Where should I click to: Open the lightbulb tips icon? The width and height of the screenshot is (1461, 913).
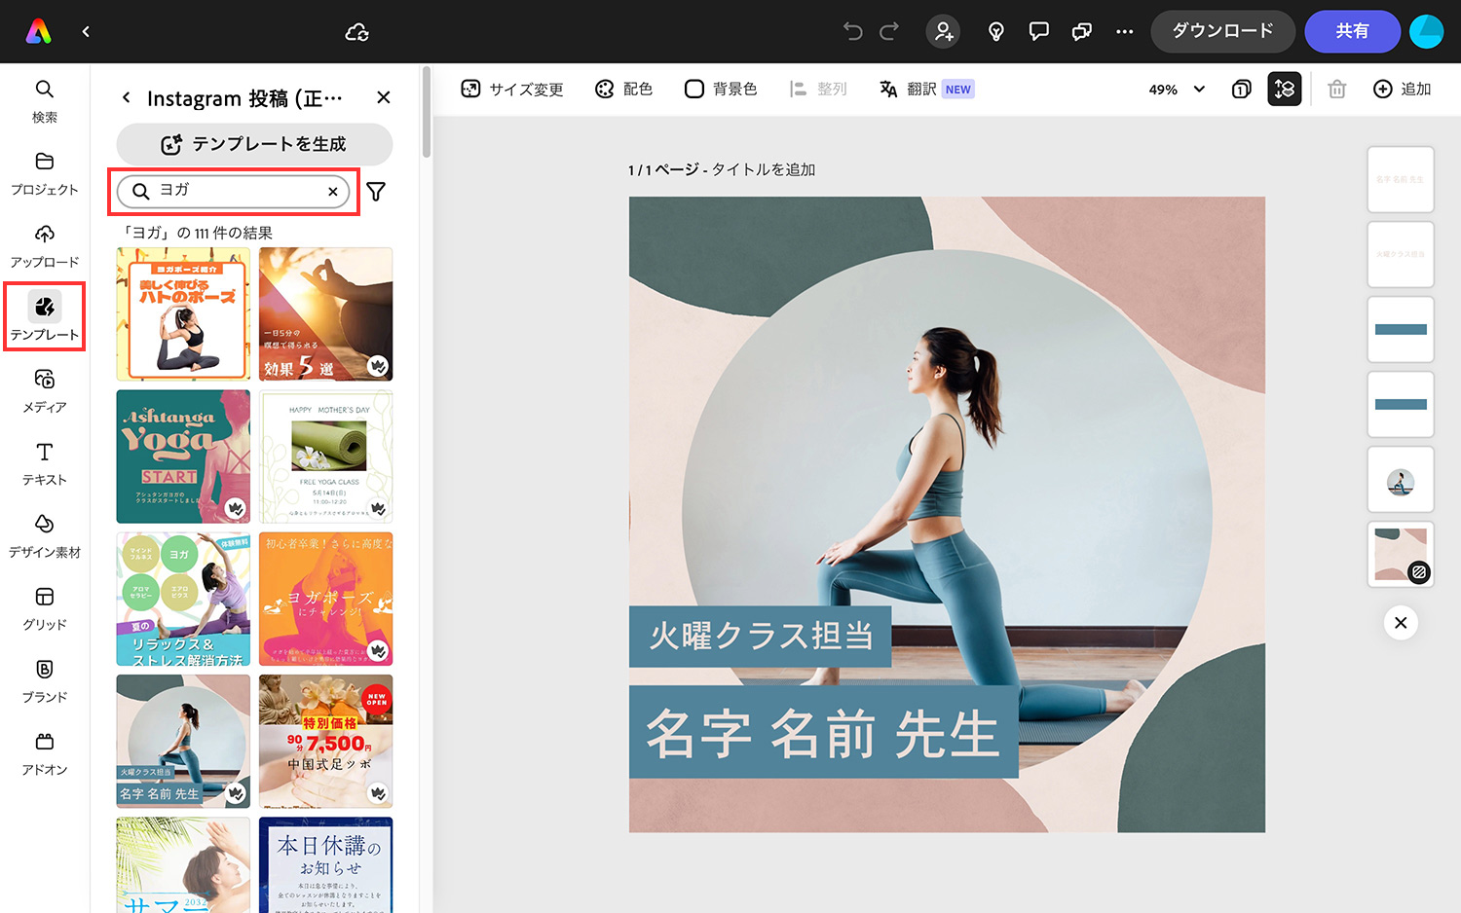point(995,31)
